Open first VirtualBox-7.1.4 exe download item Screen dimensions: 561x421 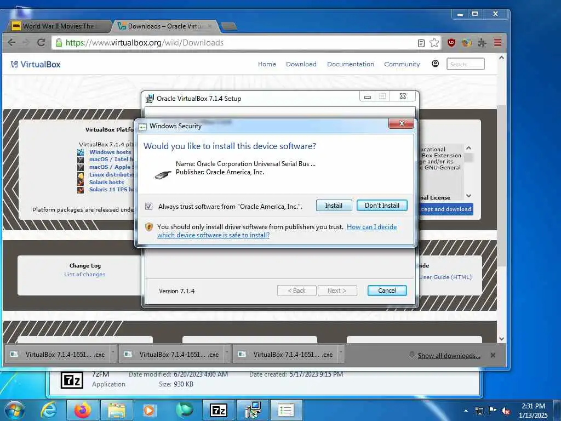[x=58, y=355]
